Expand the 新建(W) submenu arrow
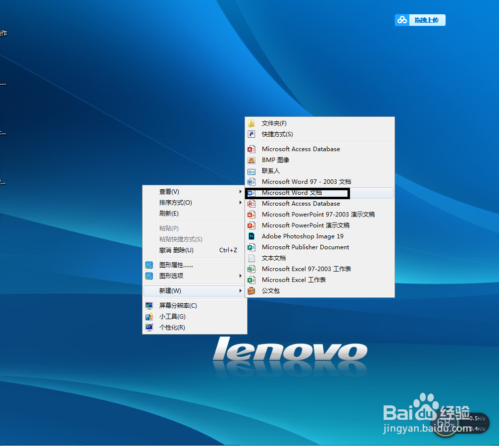499x446 pixels. [241, 290]
